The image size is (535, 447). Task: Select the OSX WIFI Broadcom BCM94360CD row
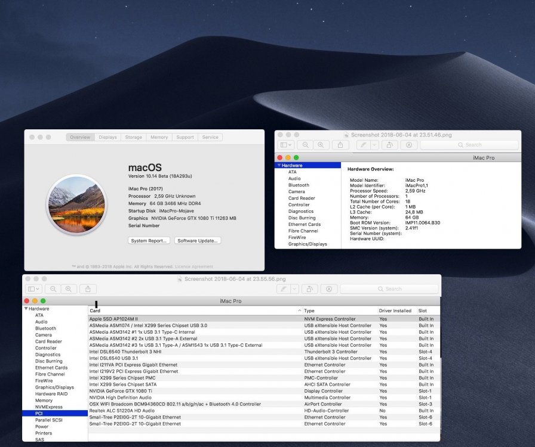(264, 404)
